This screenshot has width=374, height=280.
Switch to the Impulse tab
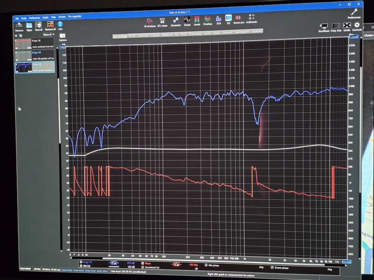pos(155,35)
